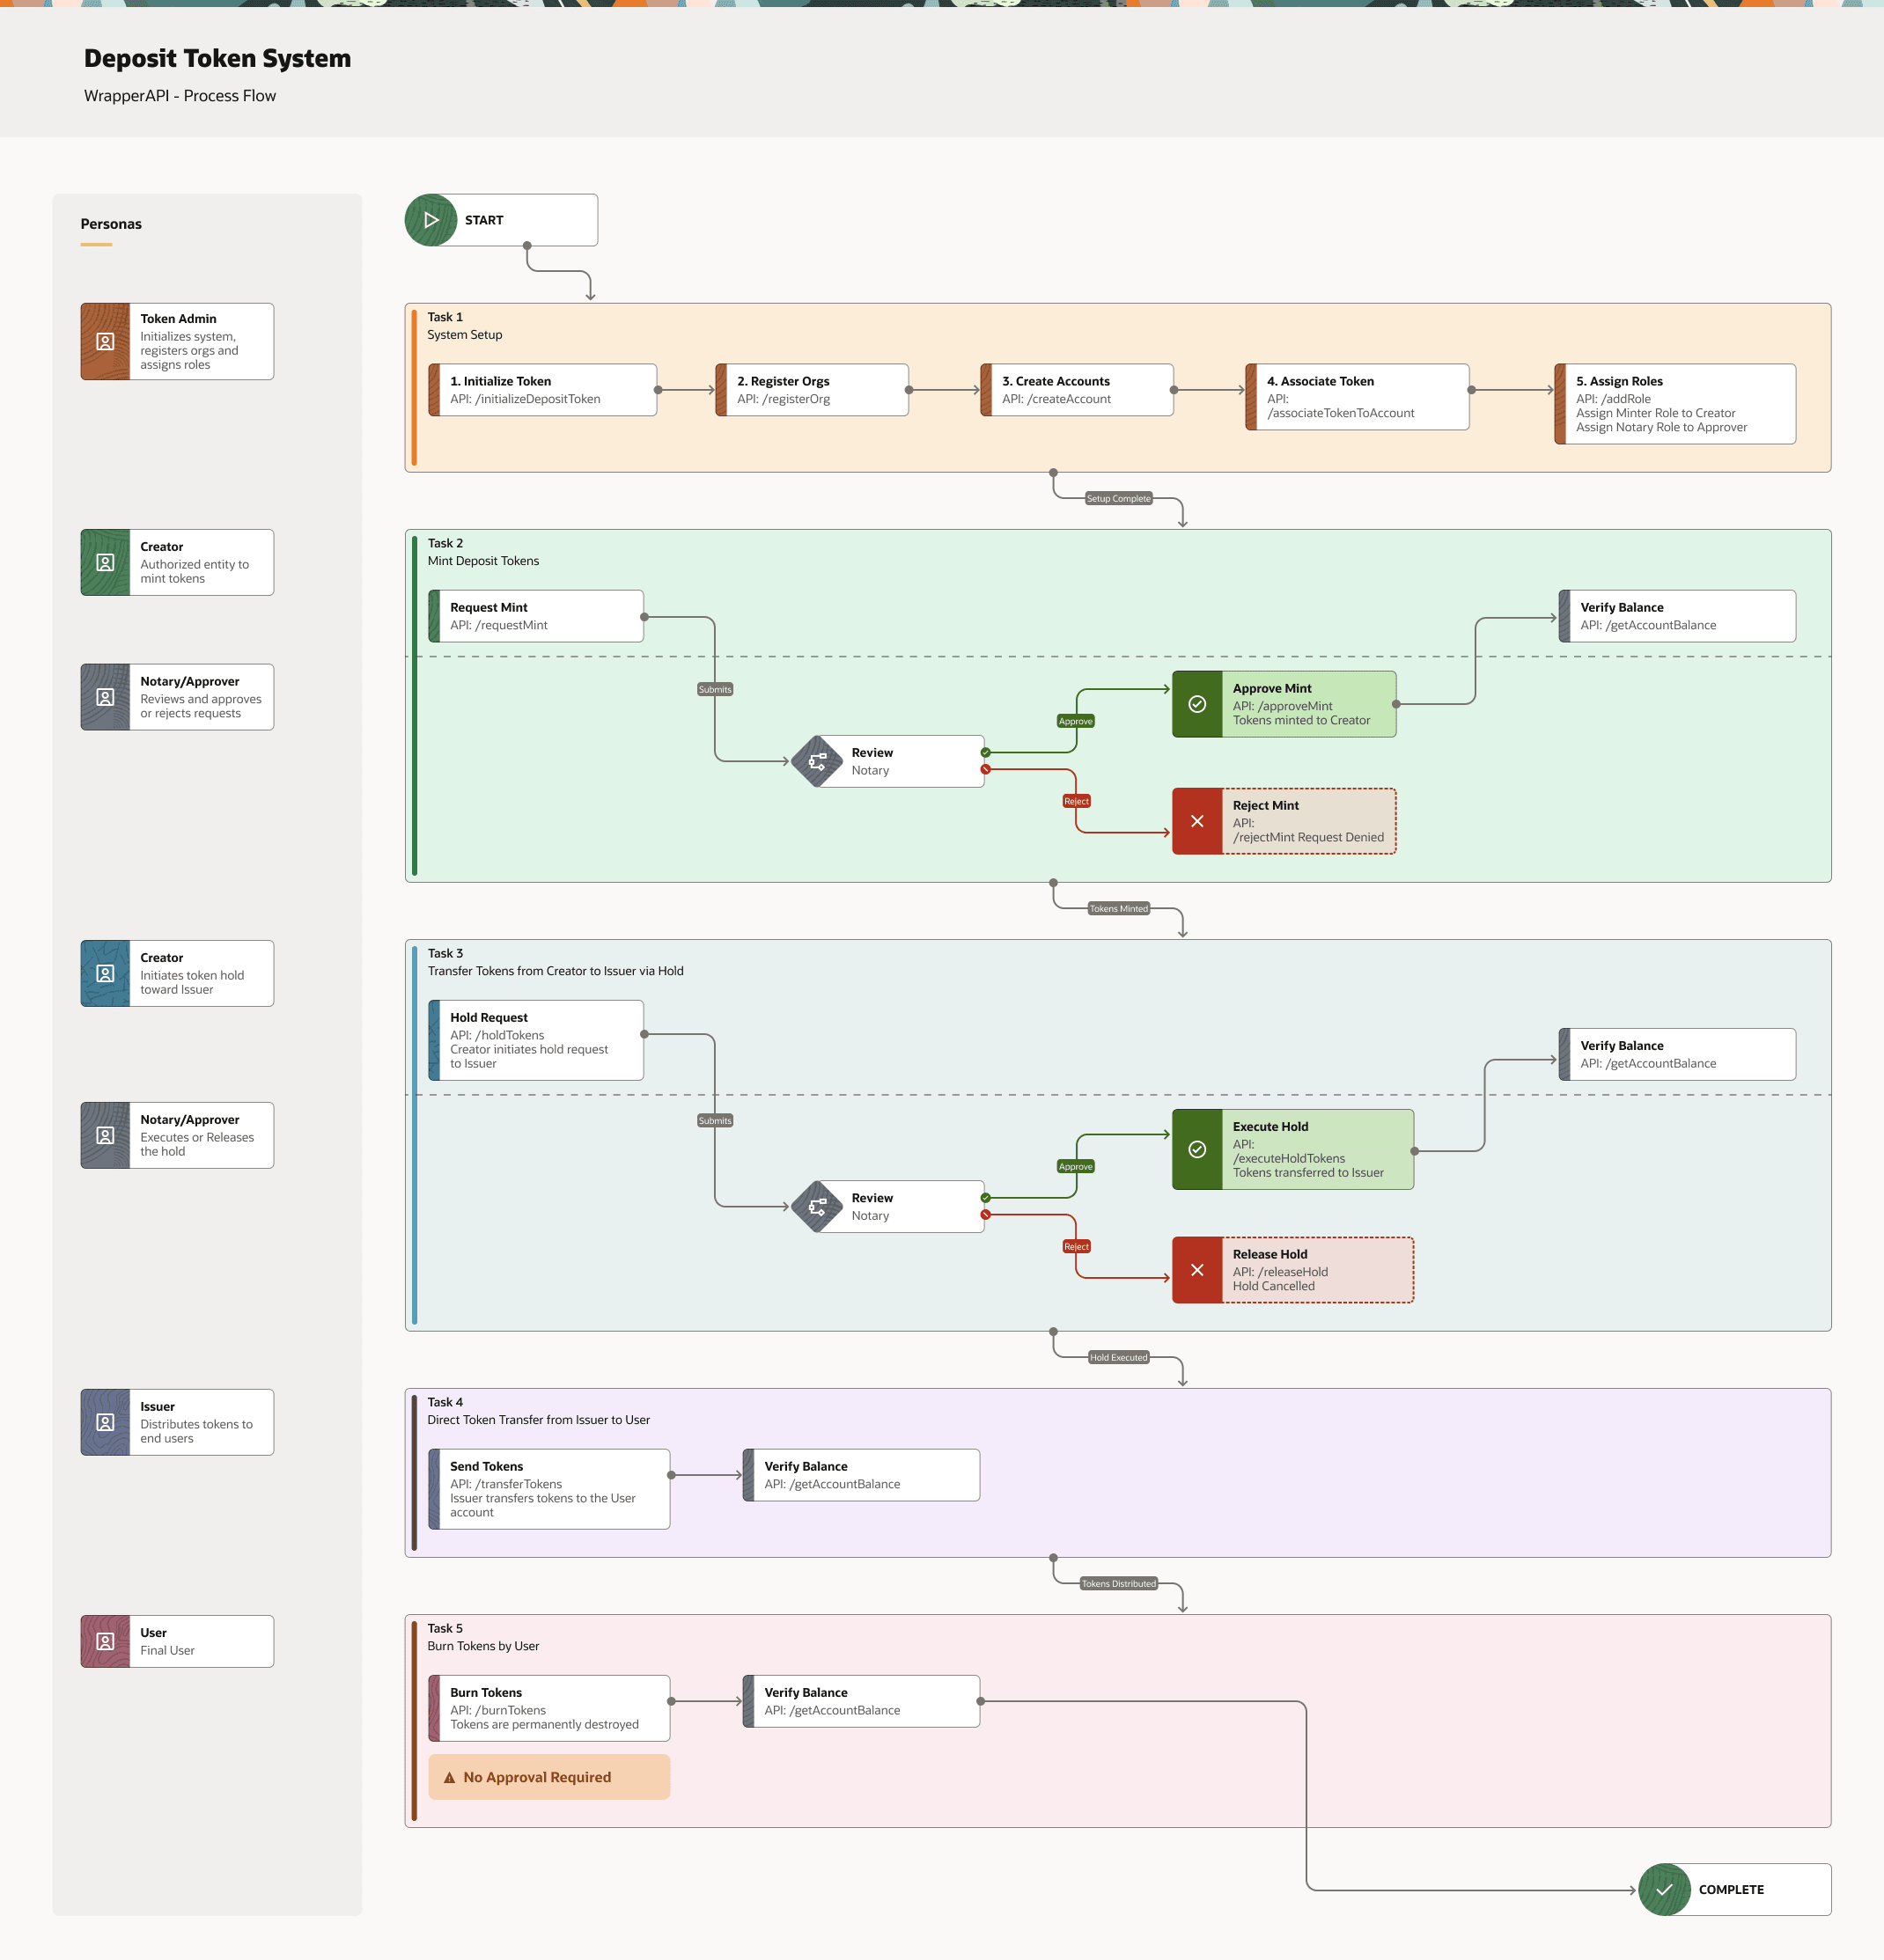The image size is (1884, 1960).
Task: Select the 1. Initialize Token step
Action: (x=542, y=390)
